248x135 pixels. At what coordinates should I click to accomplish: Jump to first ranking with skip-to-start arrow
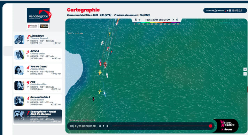[136, 20]
